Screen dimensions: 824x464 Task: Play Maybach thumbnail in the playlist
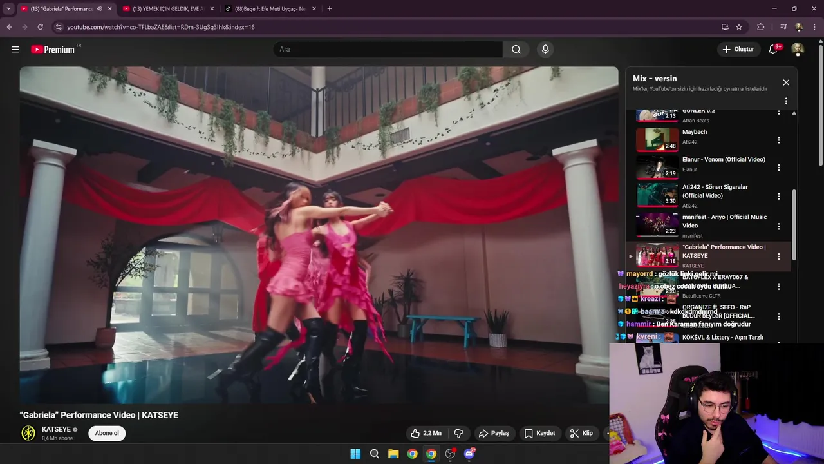tap(657, 139)
